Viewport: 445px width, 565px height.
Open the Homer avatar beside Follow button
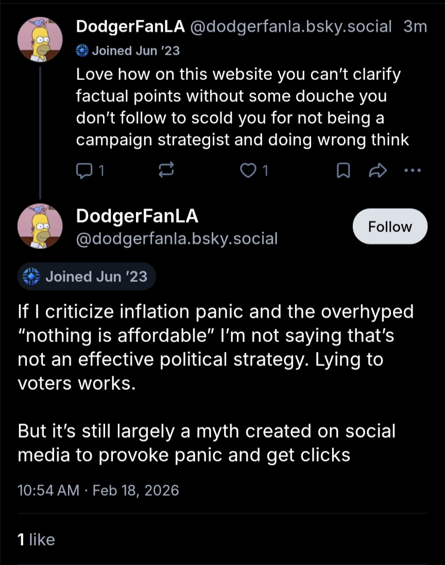40,227
